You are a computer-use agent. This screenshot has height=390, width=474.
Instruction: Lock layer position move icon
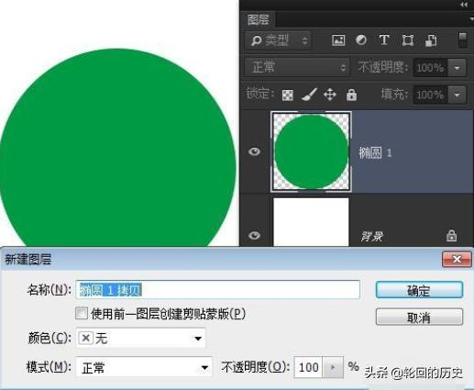tap(330, 95)
